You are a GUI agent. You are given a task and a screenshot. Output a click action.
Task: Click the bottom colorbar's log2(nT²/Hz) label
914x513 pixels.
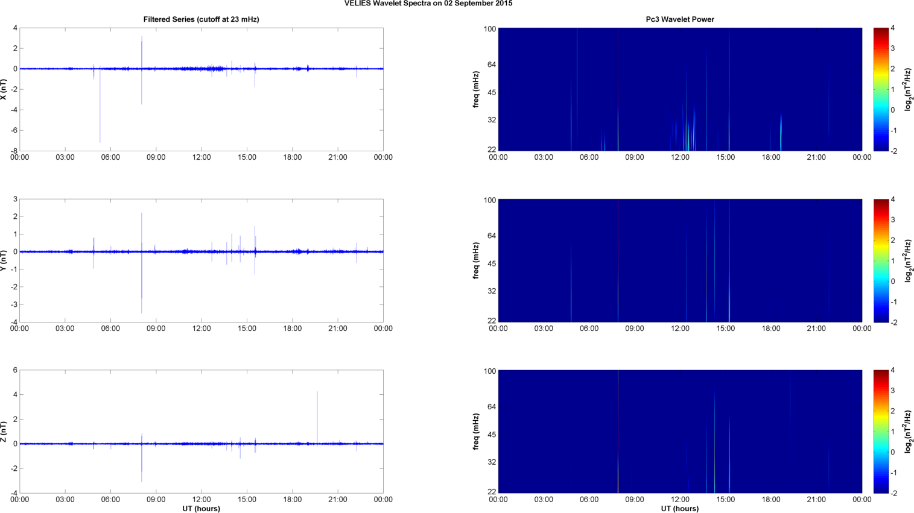coord(908,432)
